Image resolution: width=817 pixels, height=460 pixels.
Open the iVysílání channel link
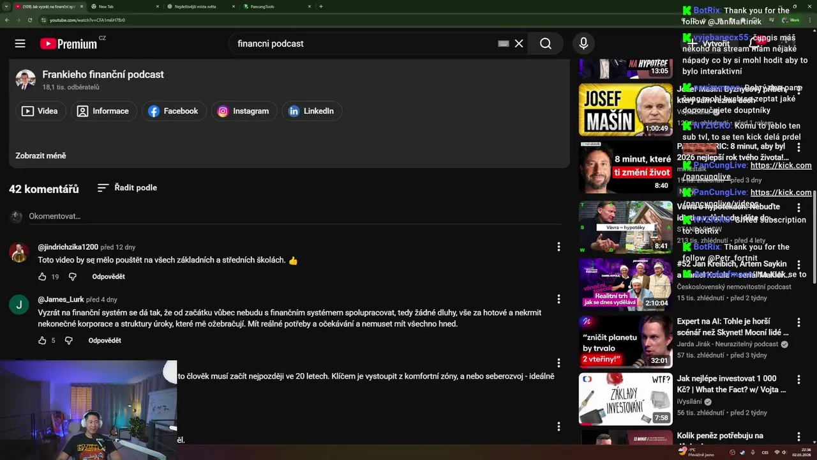(689, 402)
